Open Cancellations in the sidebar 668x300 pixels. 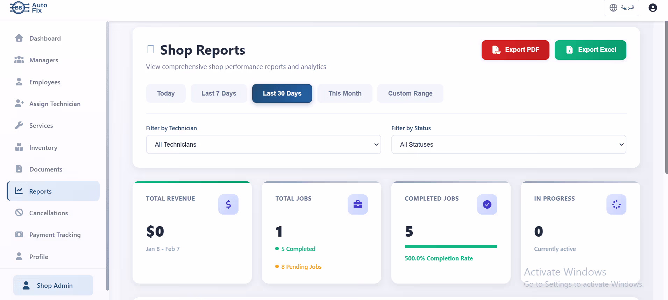[53, 213]
